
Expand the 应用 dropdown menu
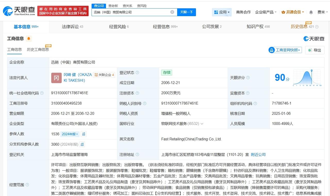222,12
